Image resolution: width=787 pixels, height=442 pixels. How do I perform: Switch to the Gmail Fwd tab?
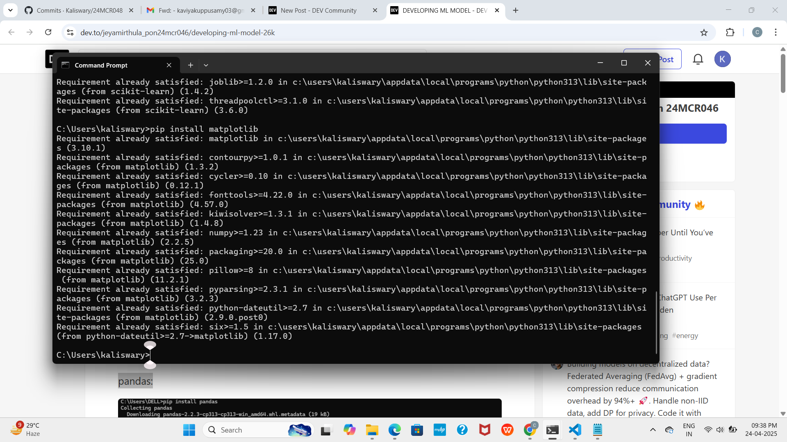(x=201, y=11)
